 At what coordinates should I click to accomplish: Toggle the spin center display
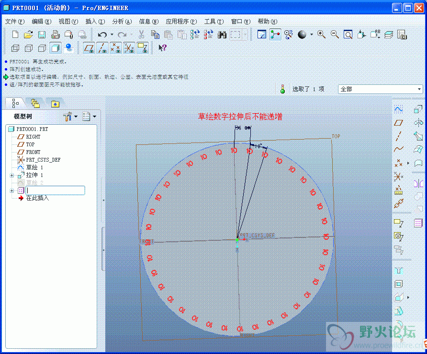pos(275,35)
